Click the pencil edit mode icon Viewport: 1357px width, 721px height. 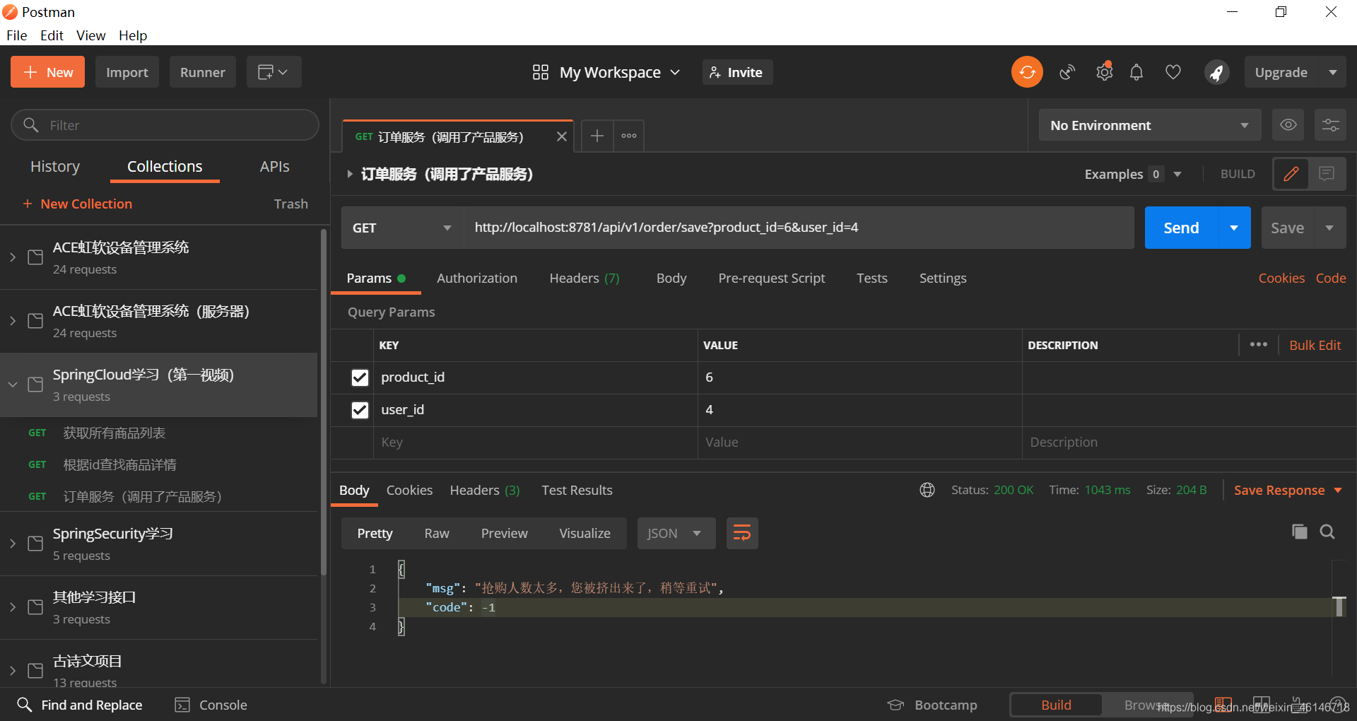coord(1291,174)
